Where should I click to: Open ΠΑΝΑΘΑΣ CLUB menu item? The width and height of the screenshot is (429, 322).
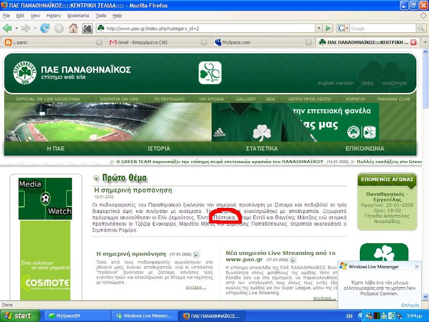coord(394,99)
